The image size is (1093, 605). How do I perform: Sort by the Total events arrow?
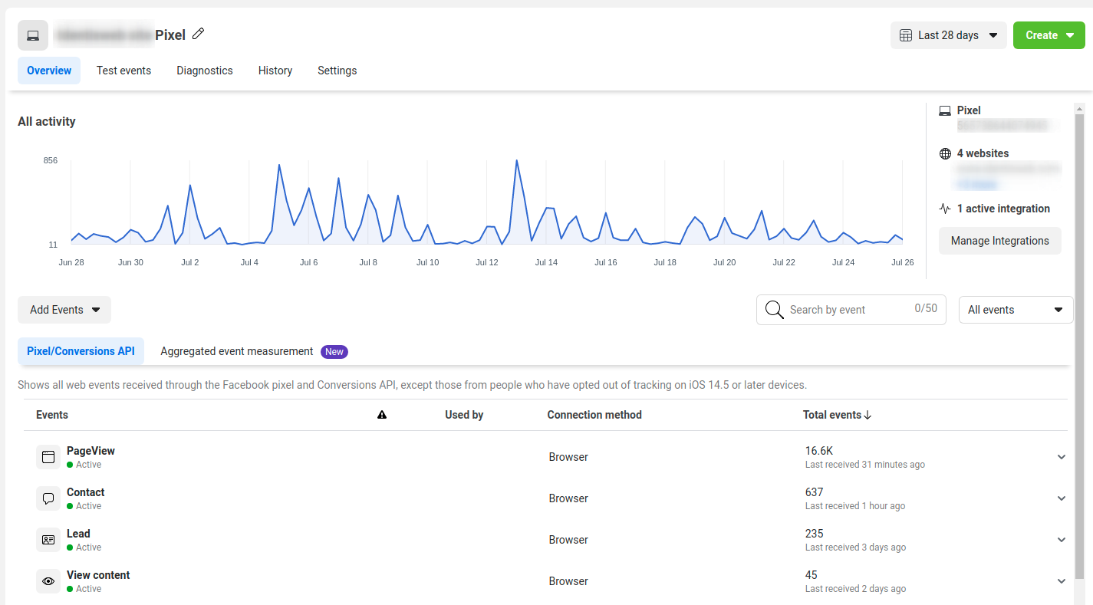[867, 415]
